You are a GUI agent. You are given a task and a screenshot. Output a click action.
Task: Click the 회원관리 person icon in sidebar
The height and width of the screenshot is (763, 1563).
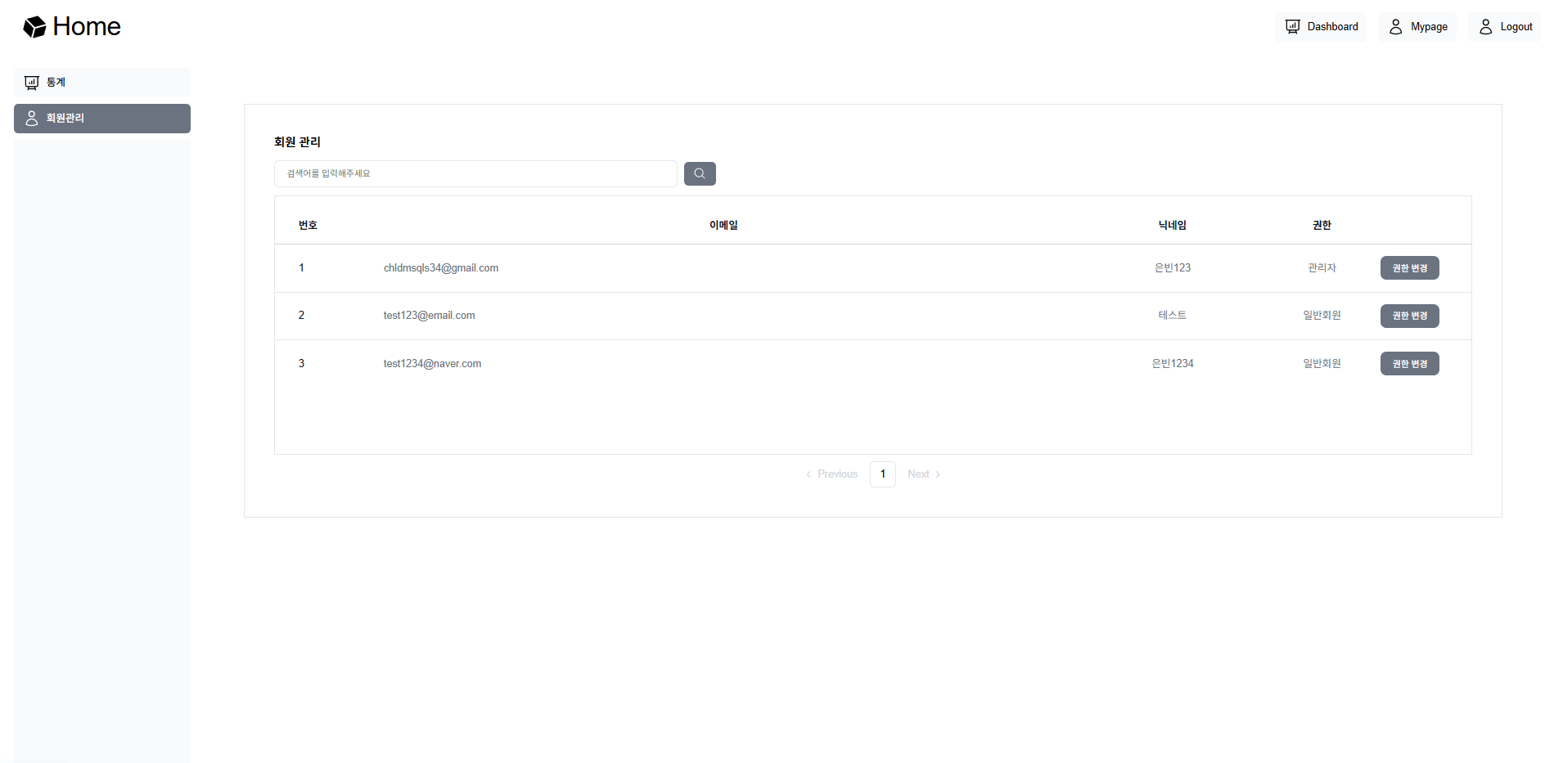32,119
